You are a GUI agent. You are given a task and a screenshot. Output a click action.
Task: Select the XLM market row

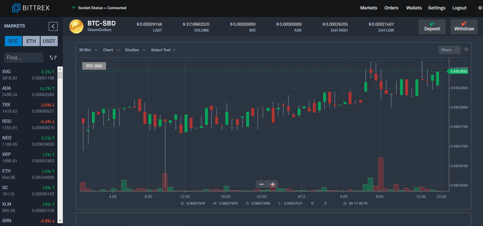(28, 207)
